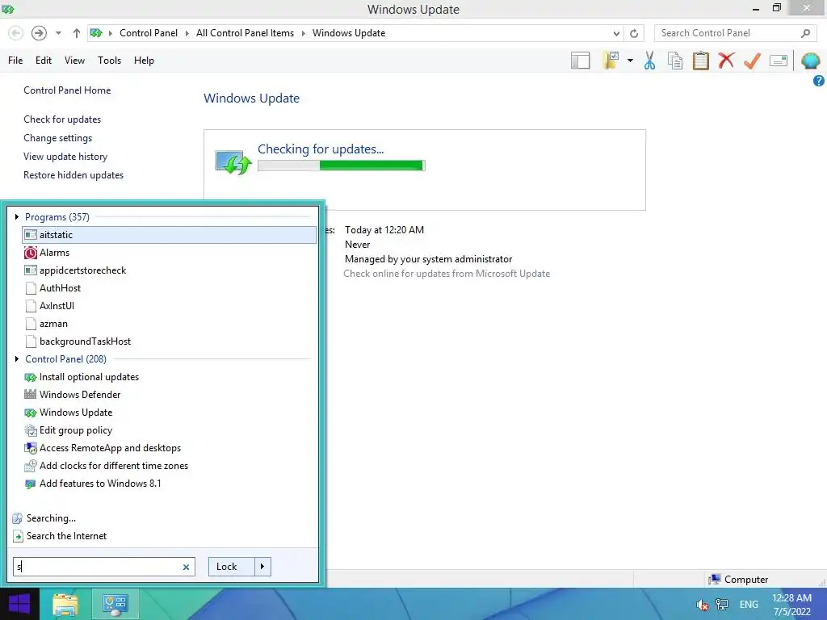Open Access RemoteApp and desktops result

click(x=169, y=448)
